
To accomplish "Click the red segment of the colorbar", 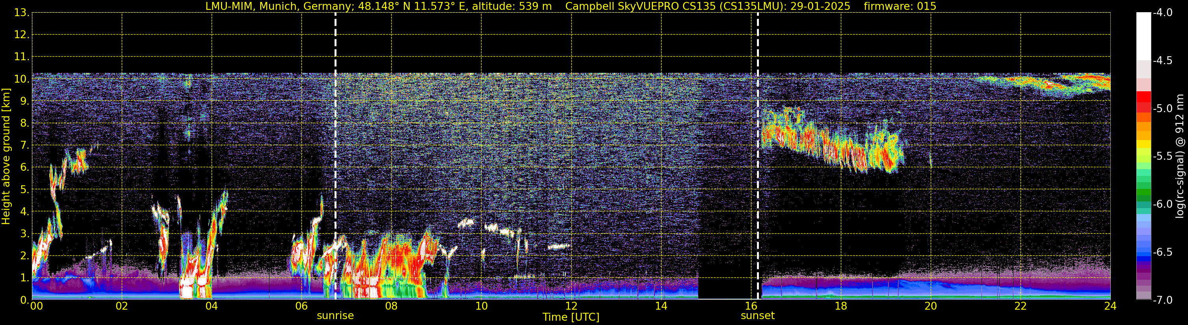I will (1143, 97).
